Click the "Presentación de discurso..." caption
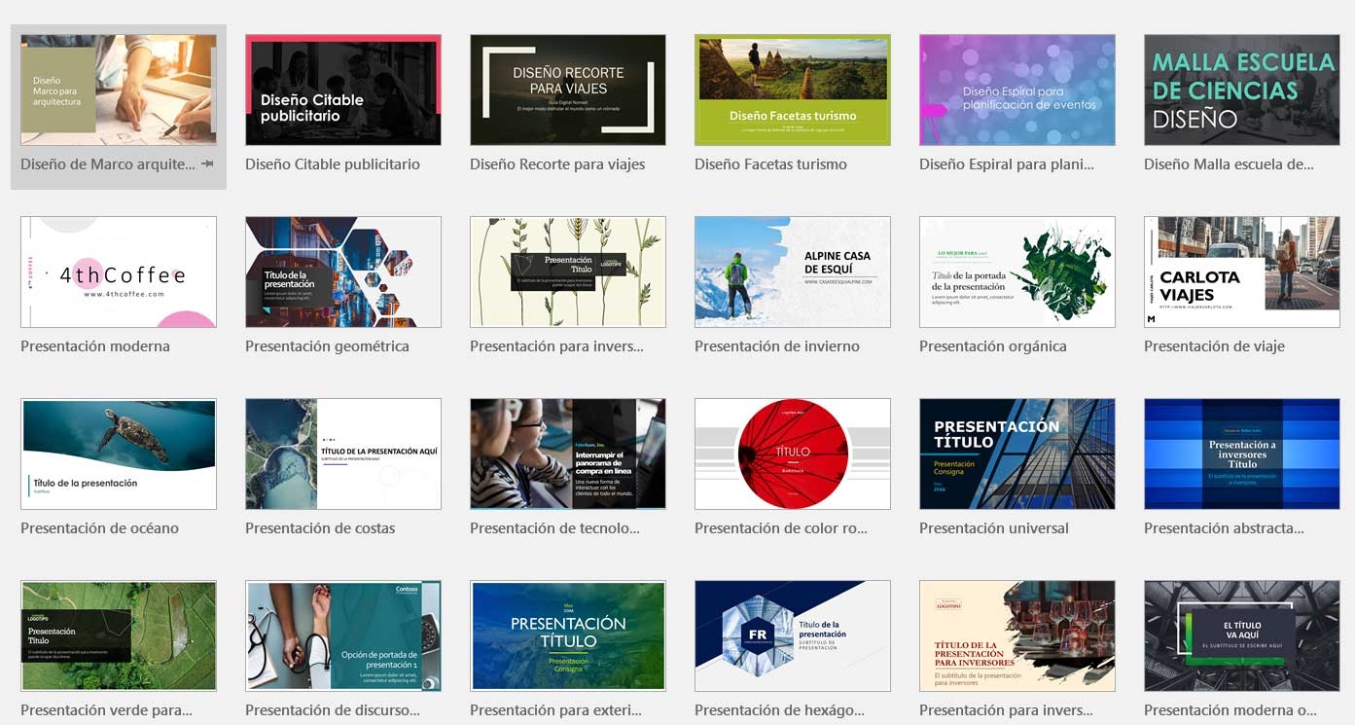This screenshot has height=725, width=1355. click(333, 710)
